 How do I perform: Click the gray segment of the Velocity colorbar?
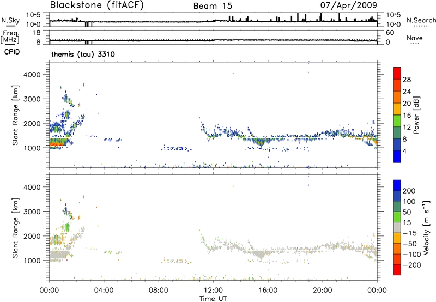397,227
